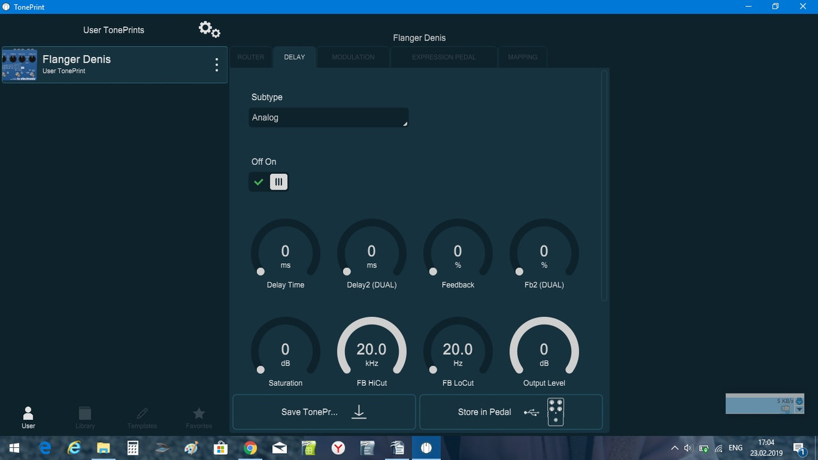Open the Action Center notifications icon

click(799, 448)
